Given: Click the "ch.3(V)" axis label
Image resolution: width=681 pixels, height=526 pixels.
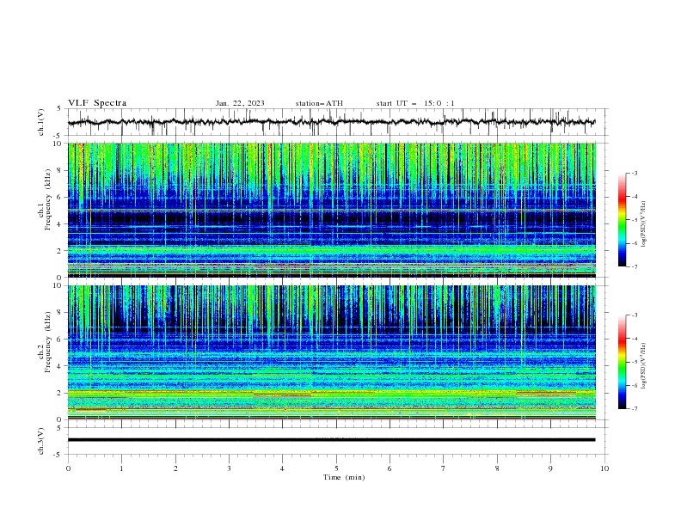Looking at the screenshot, I should (x=41, y=441).
